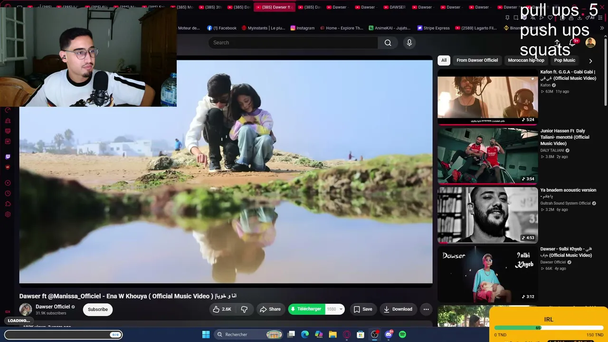Screen dimensions: 608x342
Task: Show more category chips with right arrow
Action: click(590, 61)
